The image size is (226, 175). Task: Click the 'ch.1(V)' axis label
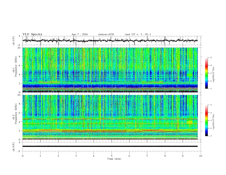(x=14, y=41)
